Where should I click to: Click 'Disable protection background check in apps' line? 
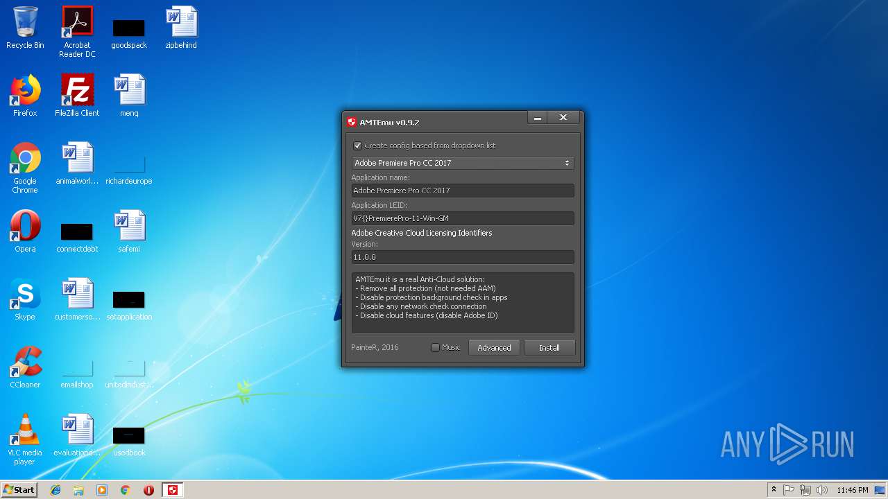[432, 297]
